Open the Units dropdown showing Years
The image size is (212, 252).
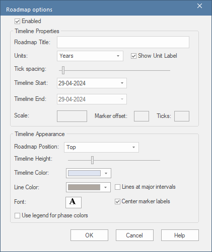coord(90,56)
